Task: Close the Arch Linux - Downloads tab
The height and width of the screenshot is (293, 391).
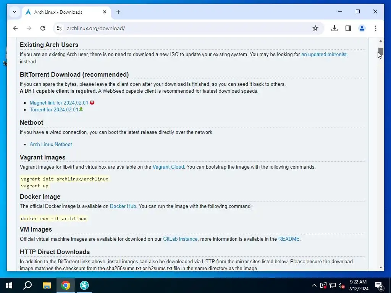Action: (x=105, y=12)
